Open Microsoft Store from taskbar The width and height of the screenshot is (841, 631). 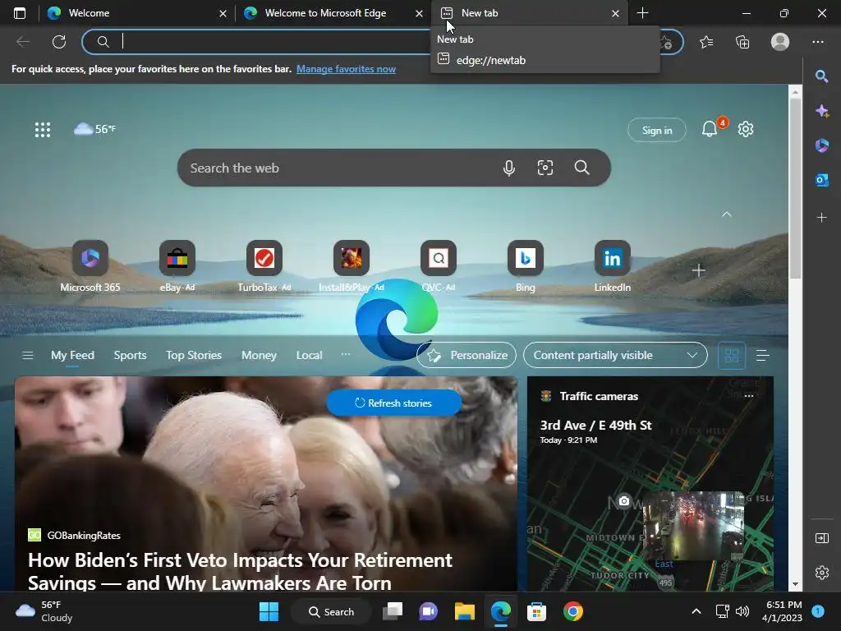(536, 611)
